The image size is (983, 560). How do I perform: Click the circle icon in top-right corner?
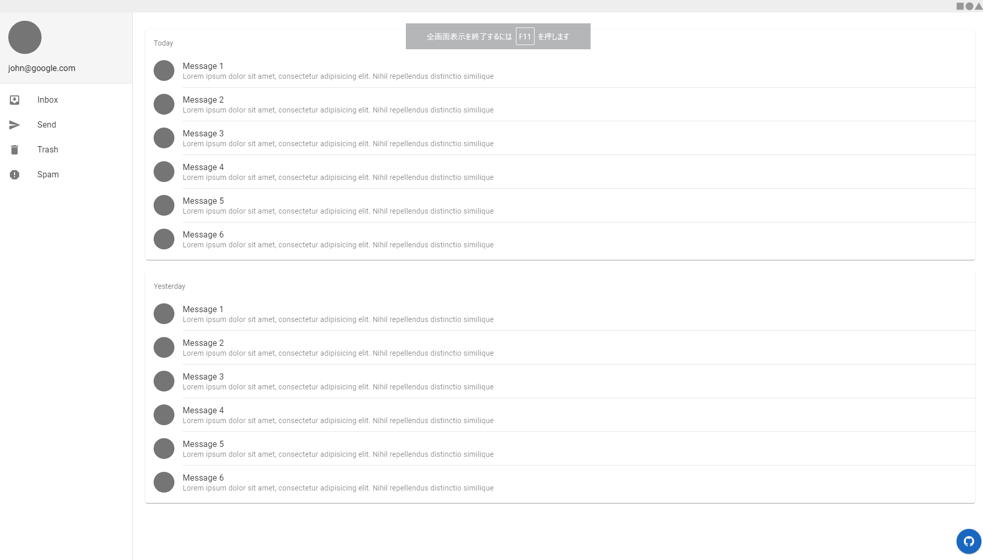(x=969, y=6)
